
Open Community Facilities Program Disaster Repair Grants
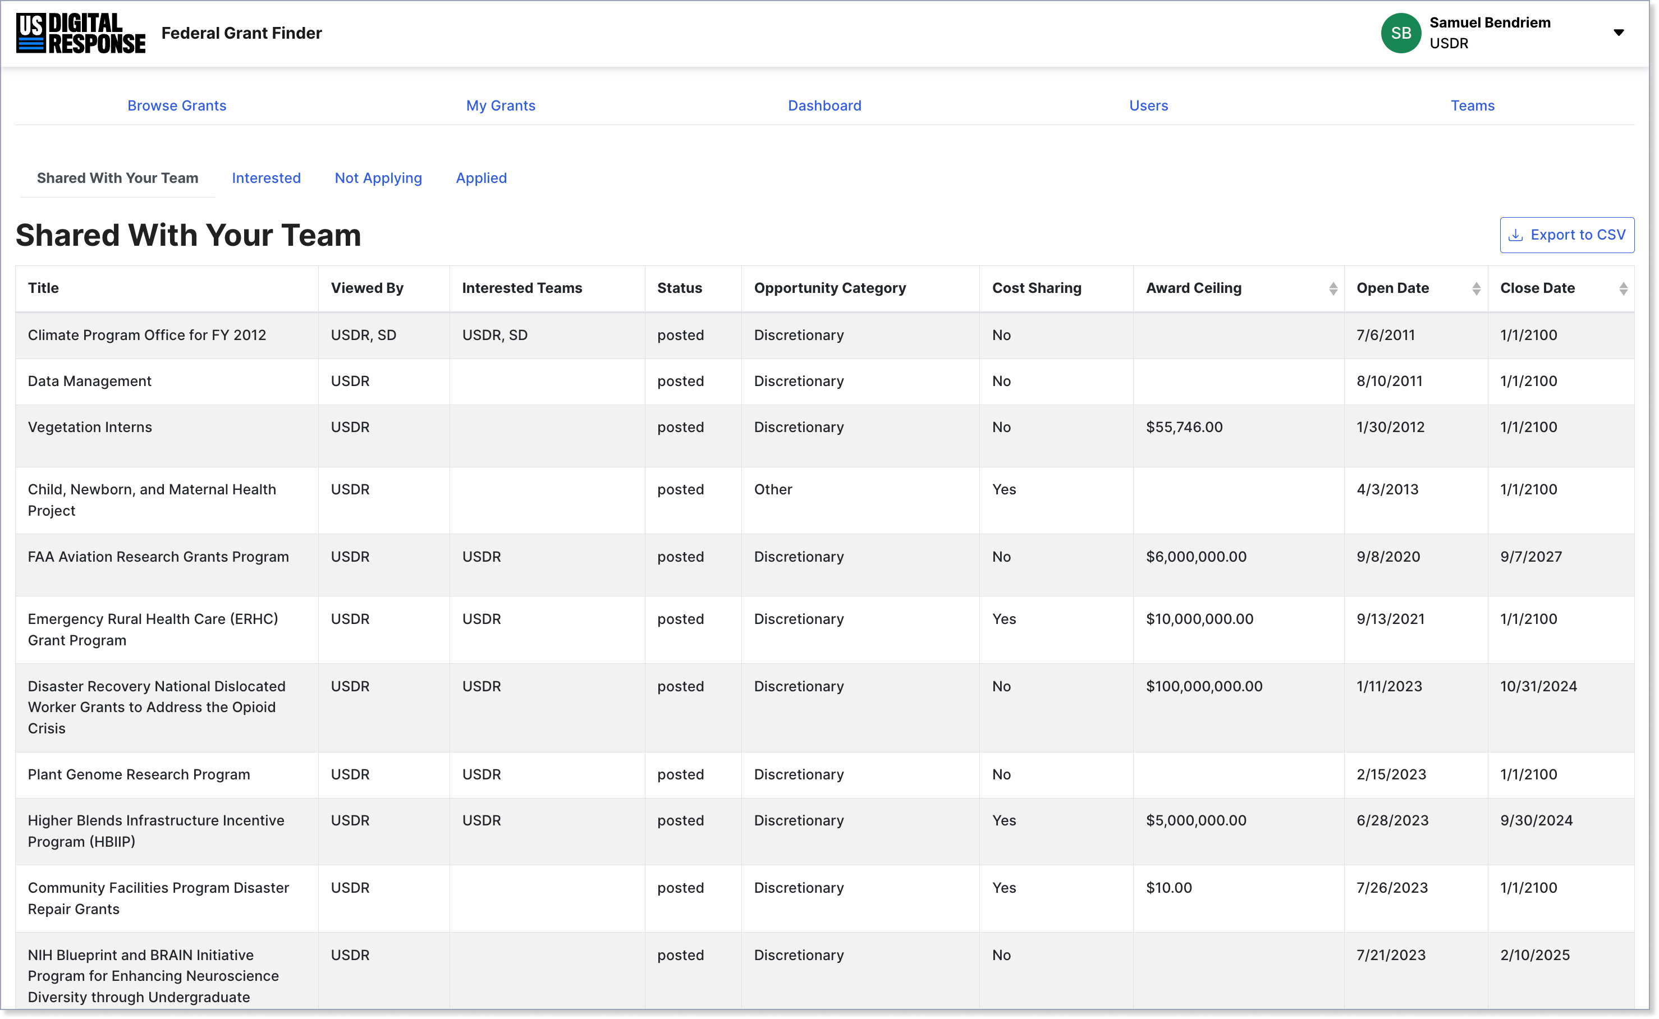tap(824, 898)
